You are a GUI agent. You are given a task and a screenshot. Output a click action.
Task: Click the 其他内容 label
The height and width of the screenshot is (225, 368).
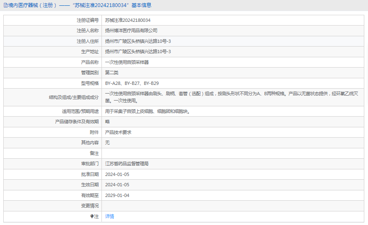(x=90, y=143)
